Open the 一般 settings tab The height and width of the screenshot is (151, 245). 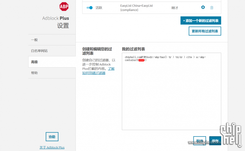pyautogui.click(x=52, y=40)
